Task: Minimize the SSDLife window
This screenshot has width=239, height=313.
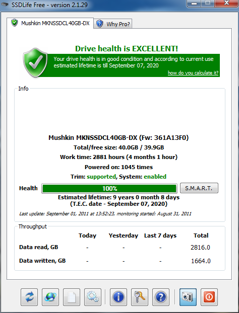Action: pos(194,4)
